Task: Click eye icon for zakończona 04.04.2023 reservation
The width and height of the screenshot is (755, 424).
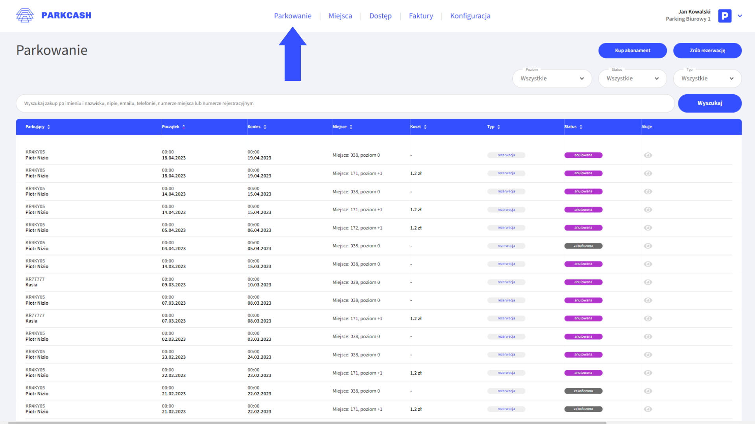Action: pos(648,246)
